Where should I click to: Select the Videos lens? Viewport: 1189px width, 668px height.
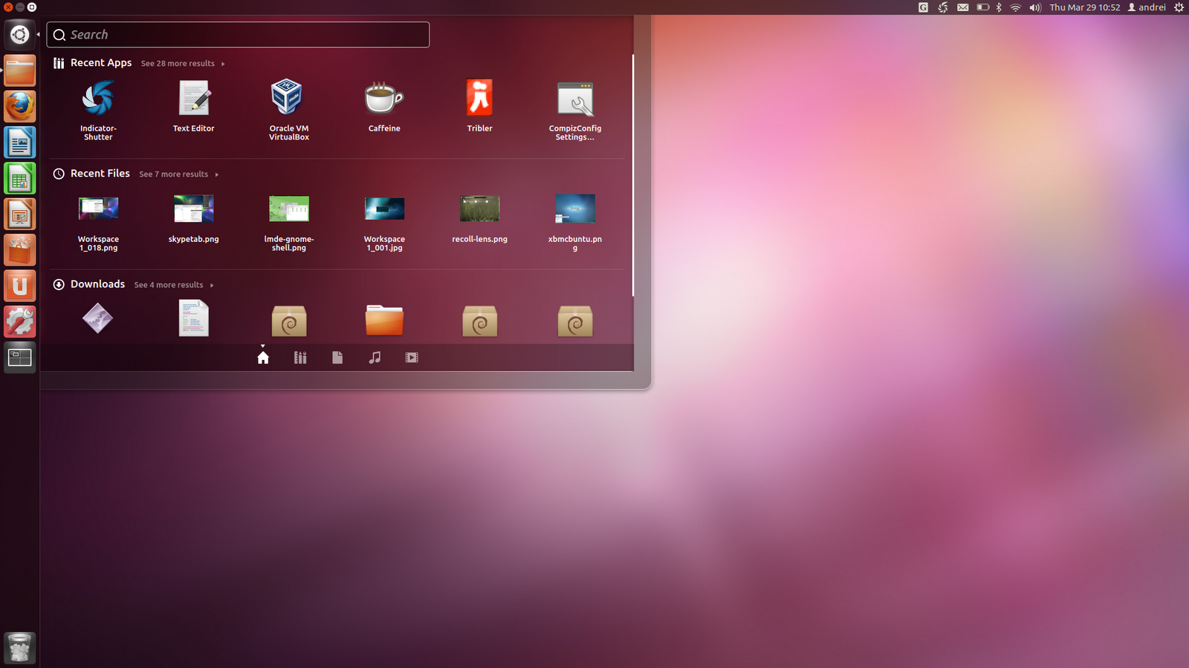(x=412, y=357)
